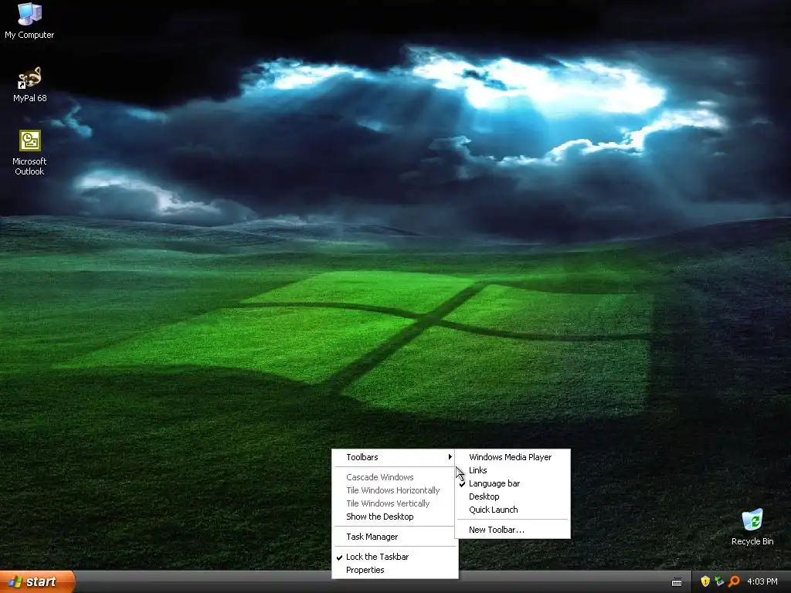The width and height of the screenshot is (791, 593).
Task: Select the Microsoft Outlook desktop icon
Action: [x=29, y=152]
